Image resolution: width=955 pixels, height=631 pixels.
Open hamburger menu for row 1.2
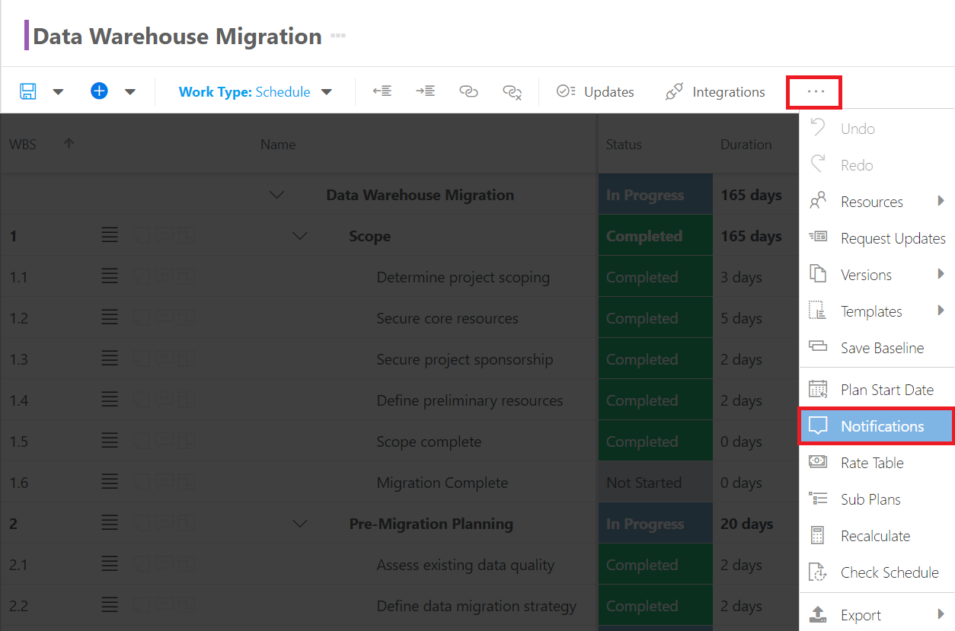[x=110, y=318]
